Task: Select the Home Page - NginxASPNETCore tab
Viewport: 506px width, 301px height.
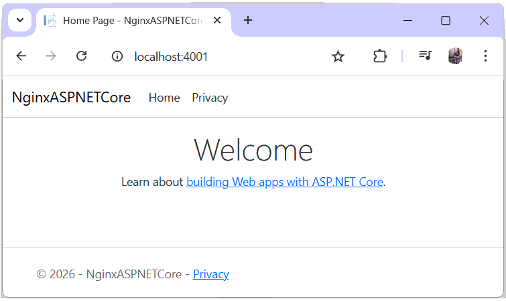Action: point(133,21)
